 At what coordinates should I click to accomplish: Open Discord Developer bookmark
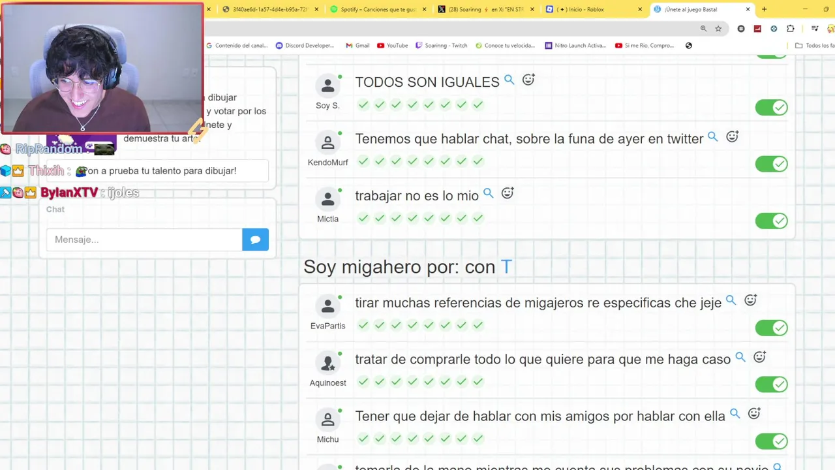305,46
